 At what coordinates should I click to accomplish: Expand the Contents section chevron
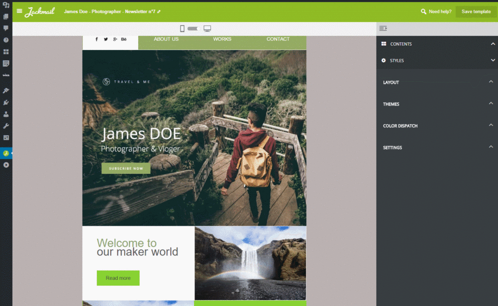pos(493,44)
